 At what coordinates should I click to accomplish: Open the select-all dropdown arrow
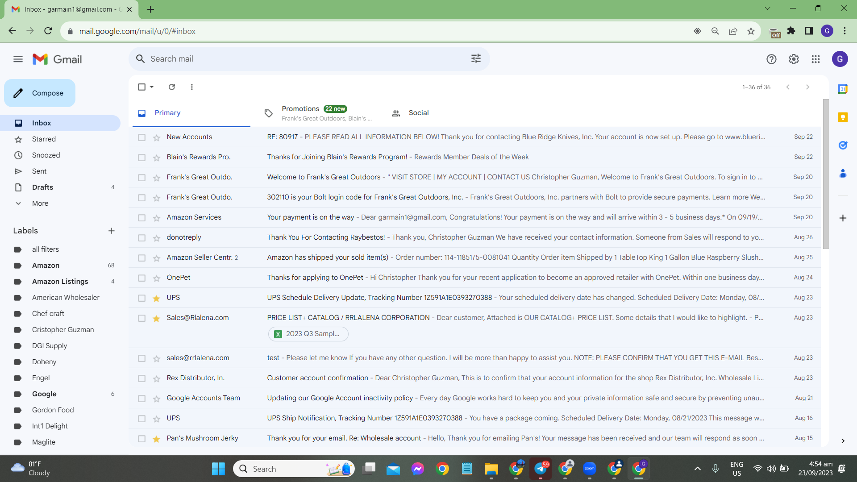(152, 87)
